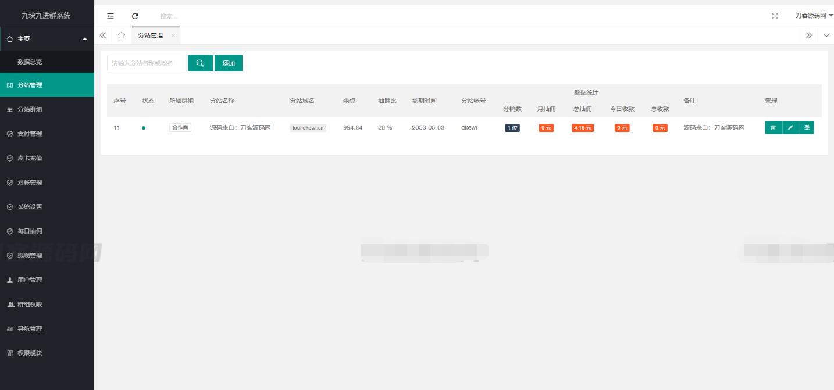Click the 登 login button in row
The height and width of the screenshot is (390, 834).
pos(807,128)
